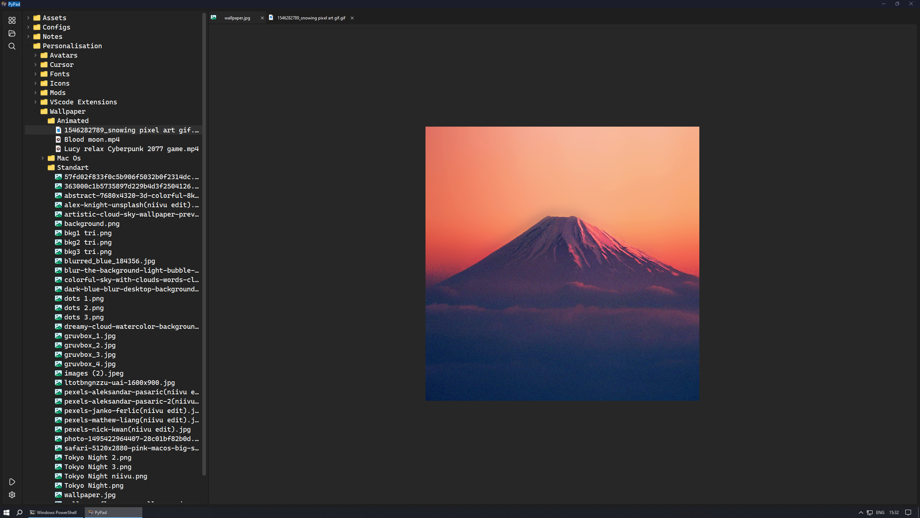Switch to Windows PowerShell in taskbar
Screen dimensions: 920x518
tap(54, 512)
